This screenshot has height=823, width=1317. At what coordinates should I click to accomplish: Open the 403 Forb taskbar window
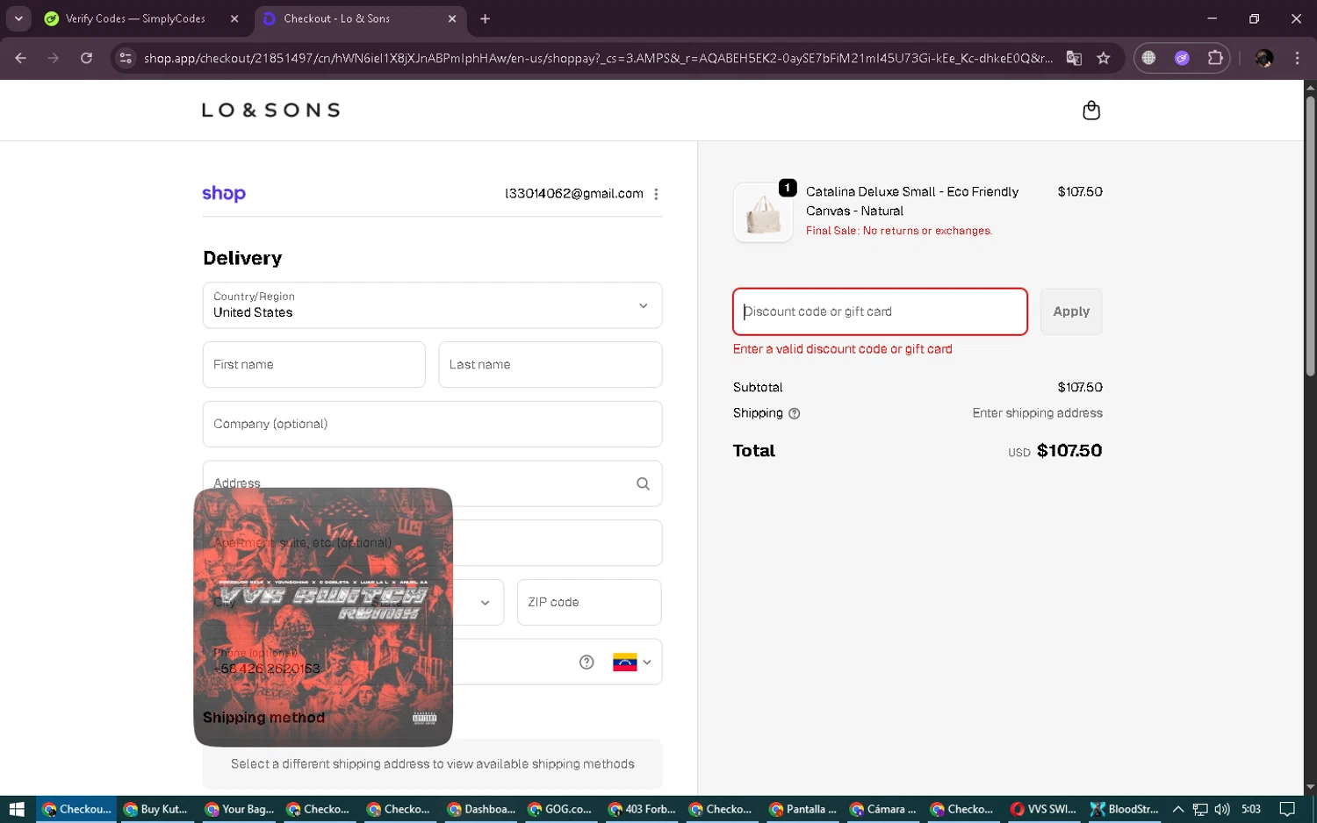(642, 809)
